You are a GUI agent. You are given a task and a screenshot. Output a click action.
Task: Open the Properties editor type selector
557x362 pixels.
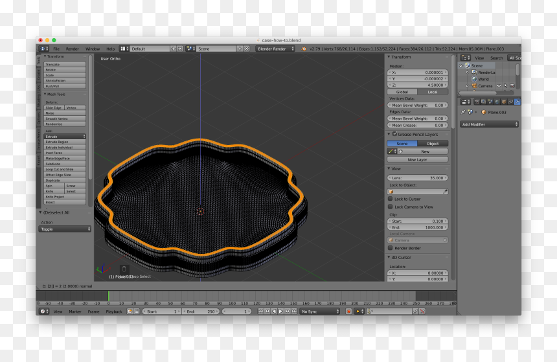465,102
